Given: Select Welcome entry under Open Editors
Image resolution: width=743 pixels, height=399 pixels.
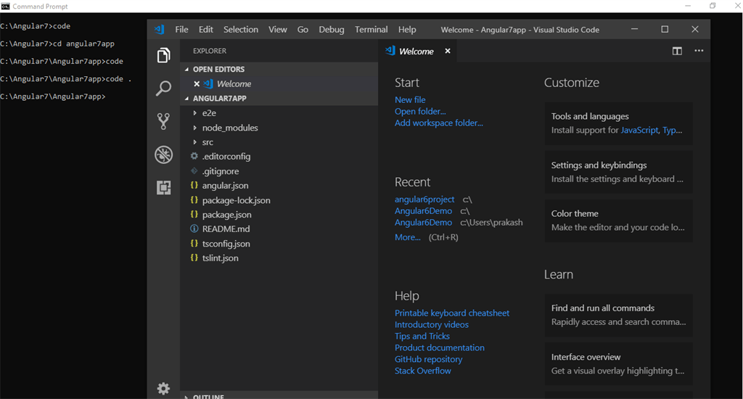Looking at the screenshot, I should point(279,84).
